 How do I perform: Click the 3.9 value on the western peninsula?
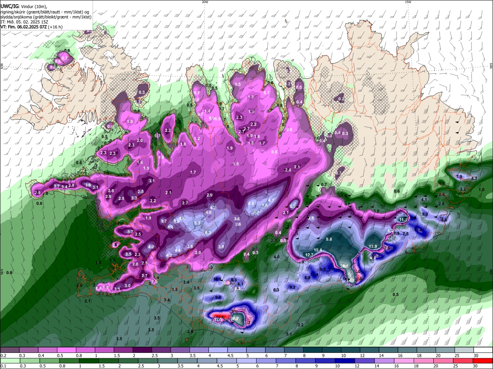88,185
